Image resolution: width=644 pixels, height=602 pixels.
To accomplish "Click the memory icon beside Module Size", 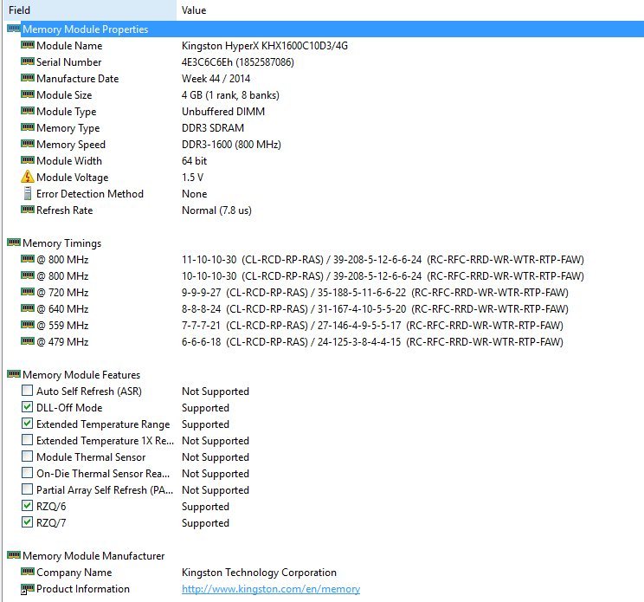I will (x=28, y=94).
